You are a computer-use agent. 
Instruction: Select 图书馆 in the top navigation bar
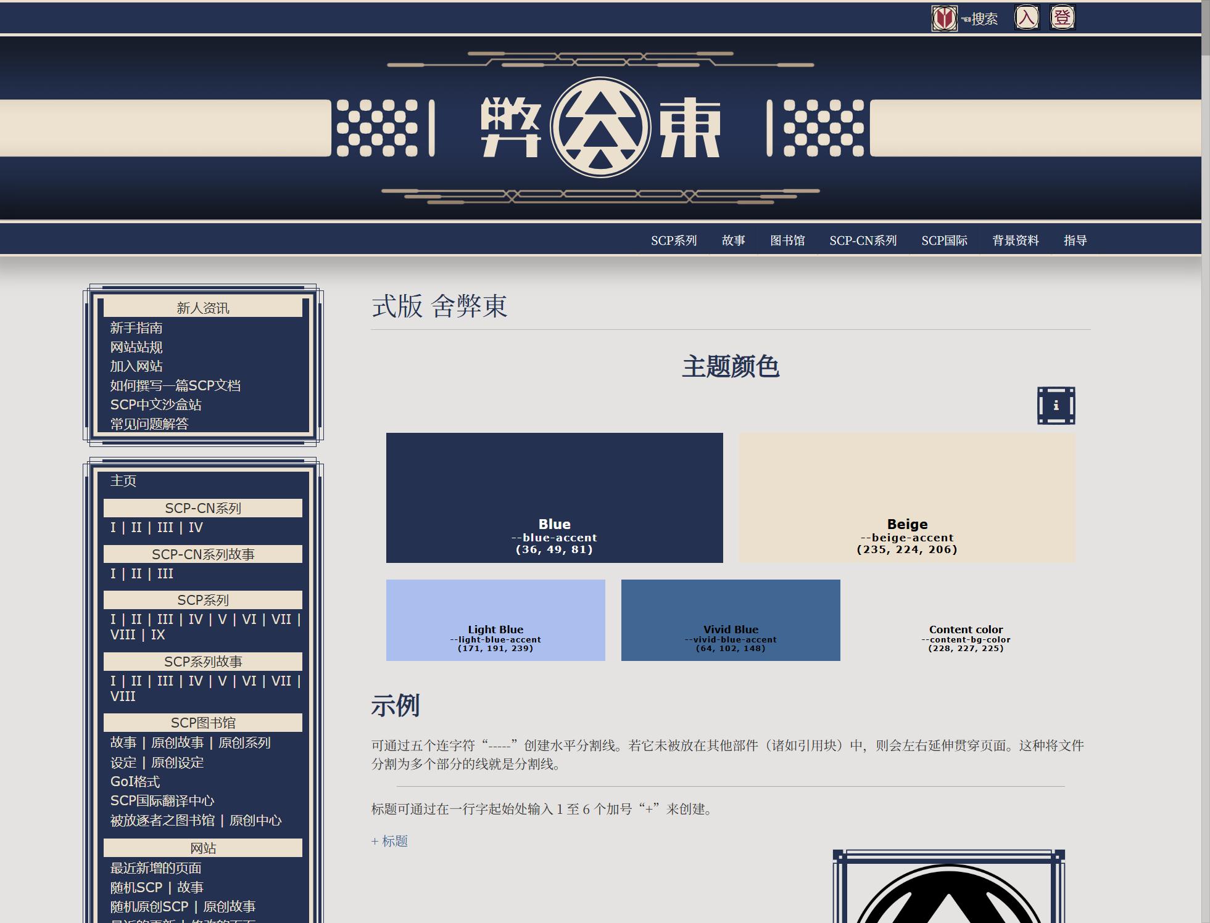coord(787,240)
